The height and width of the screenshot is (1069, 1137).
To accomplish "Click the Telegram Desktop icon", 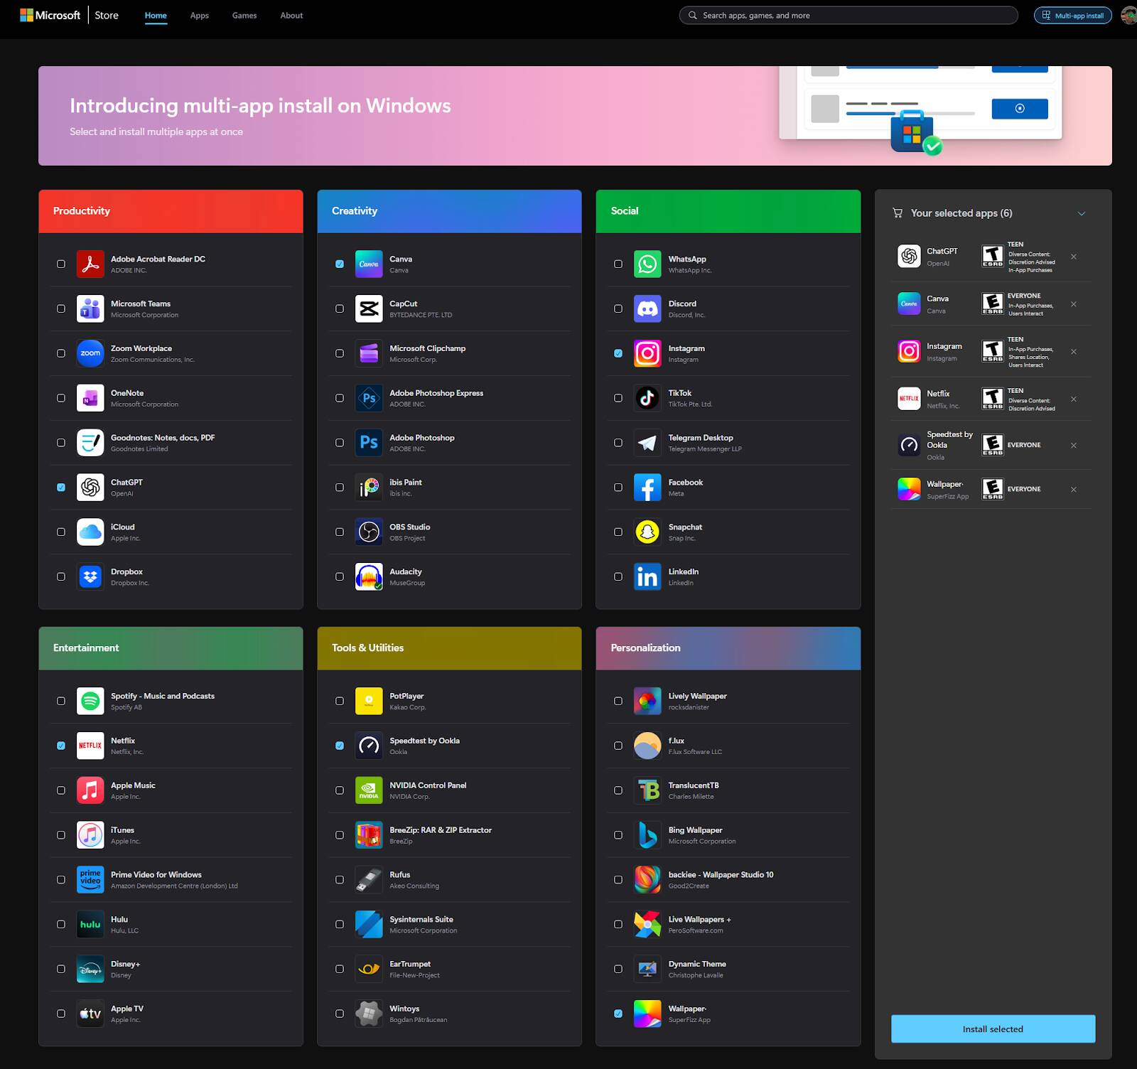I will [x=647, y=443].
